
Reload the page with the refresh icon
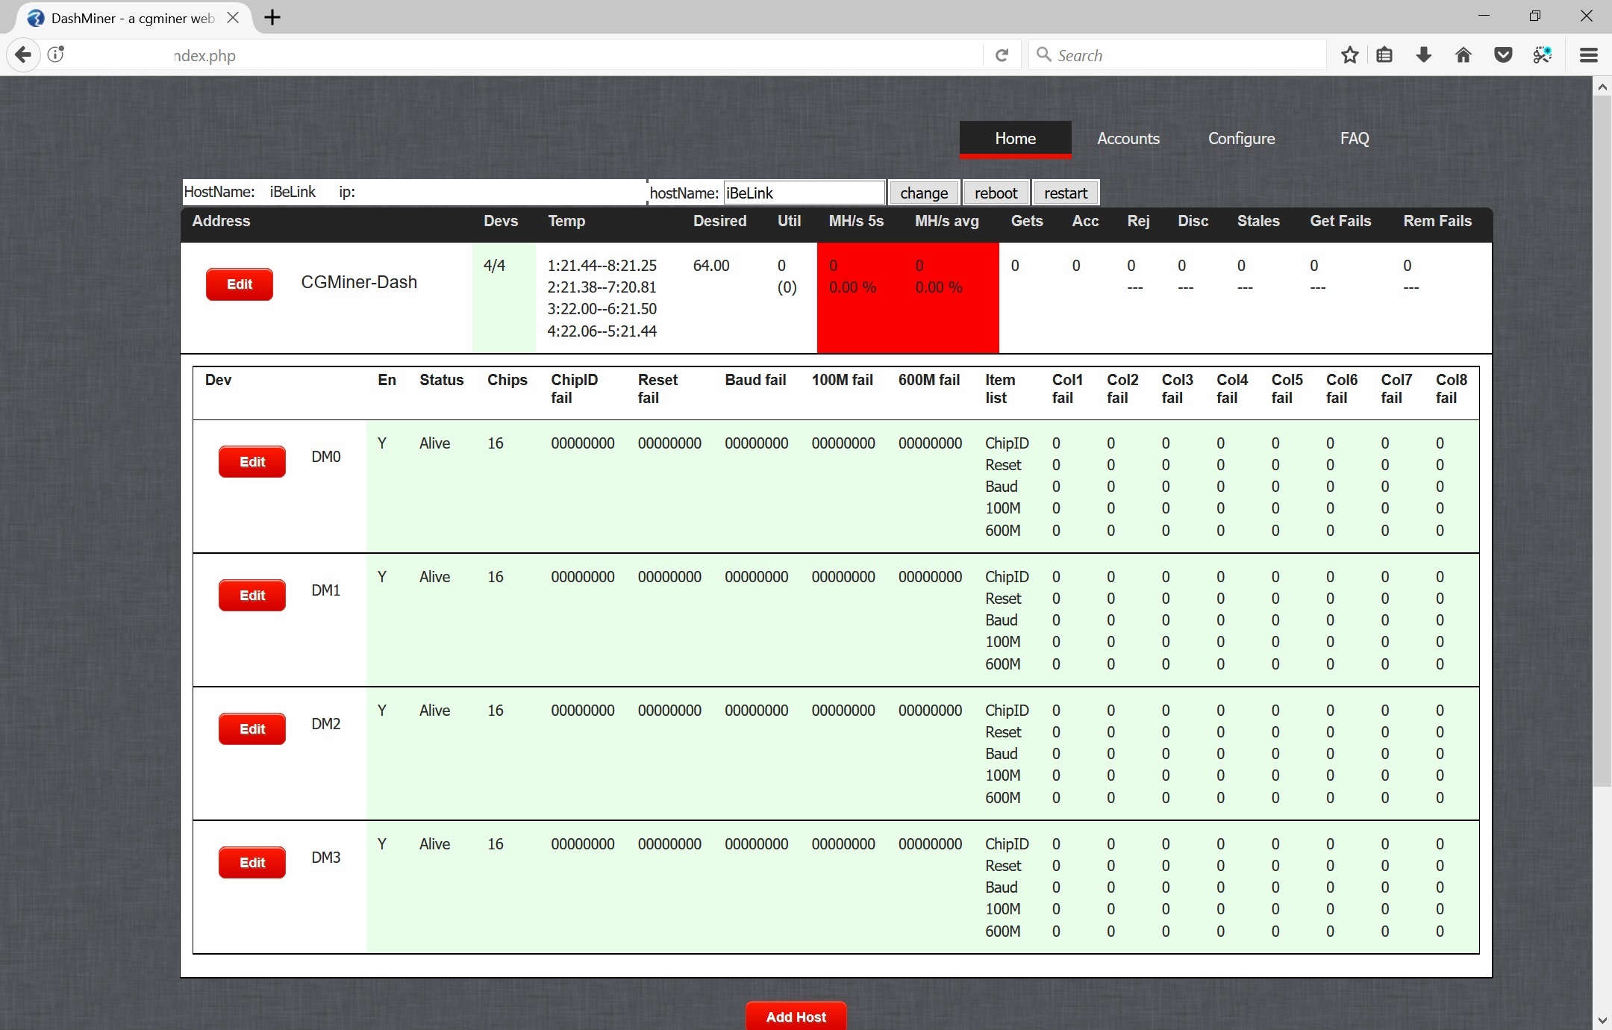tap(1002, 55)
